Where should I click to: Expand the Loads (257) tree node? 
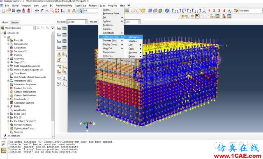[x=8, y=114]
